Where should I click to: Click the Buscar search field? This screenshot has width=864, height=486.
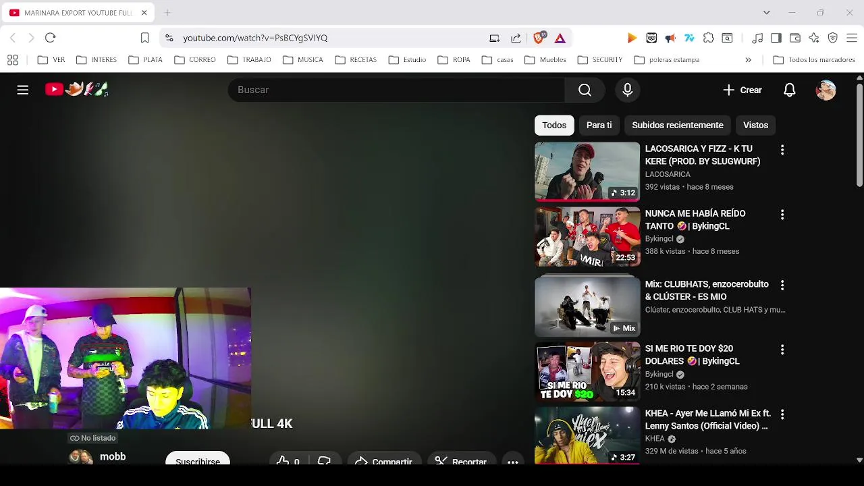coord(396,90)
